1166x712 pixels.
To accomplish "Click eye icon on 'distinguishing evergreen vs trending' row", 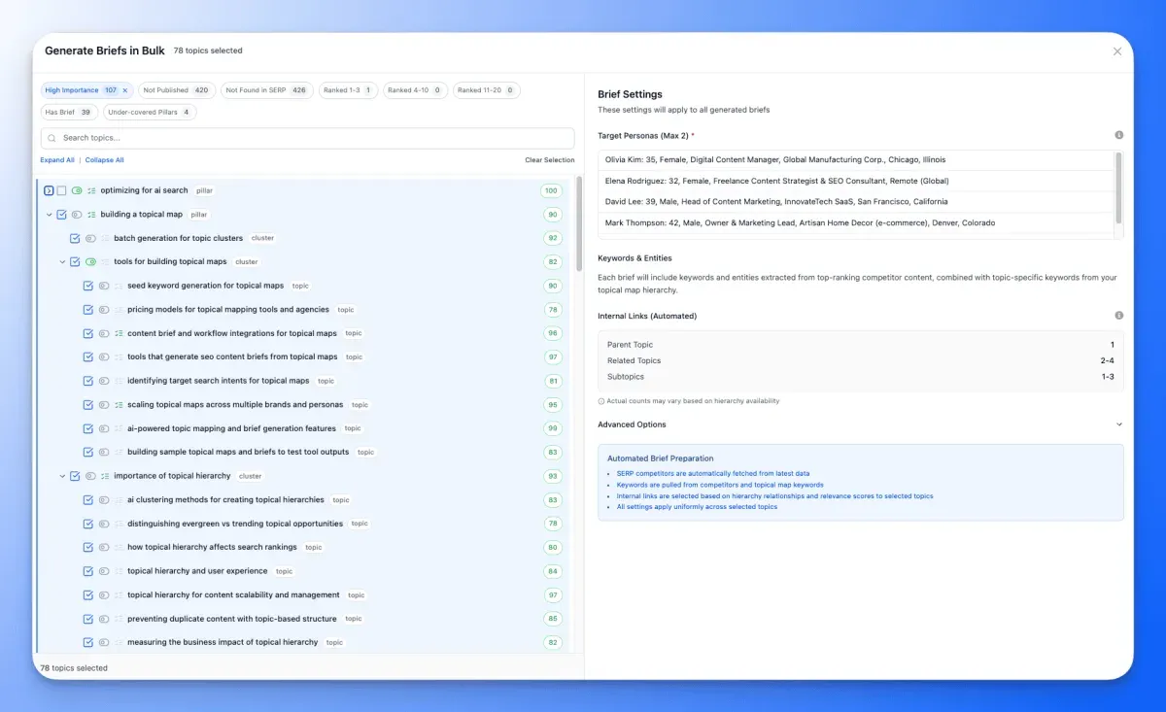I will (x=104, y=524).
